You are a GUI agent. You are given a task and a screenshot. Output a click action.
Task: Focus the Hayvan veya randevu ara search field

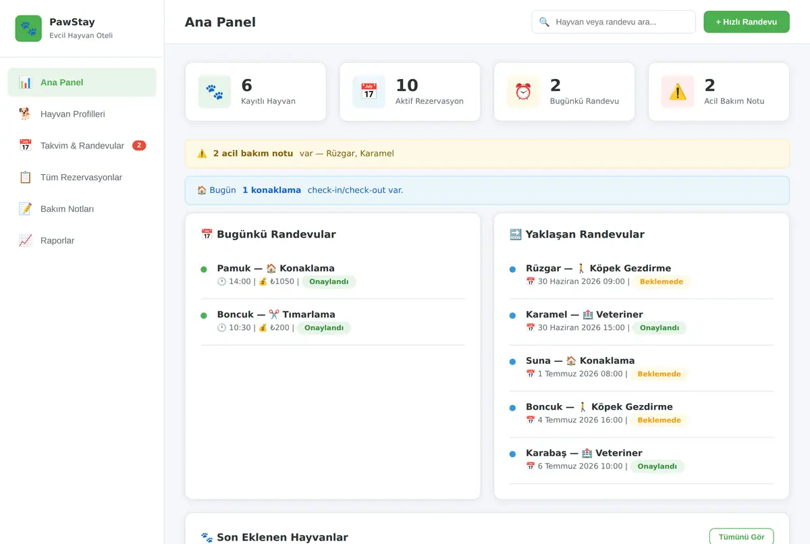(614, 22)
